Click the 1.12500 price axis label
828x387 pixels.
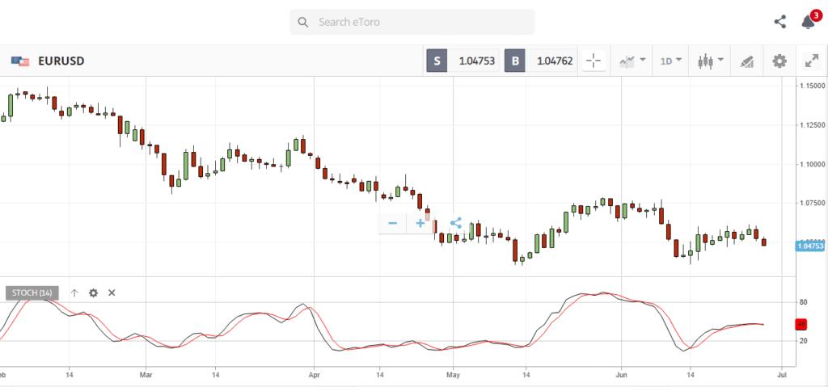coord(812,125)
